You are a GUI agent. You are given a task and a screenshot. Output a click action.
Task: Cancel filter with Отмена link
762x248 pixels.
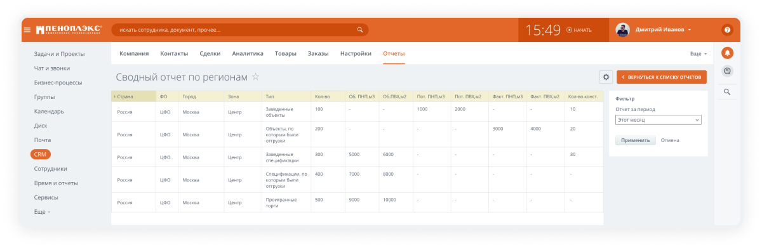[670, 140]
